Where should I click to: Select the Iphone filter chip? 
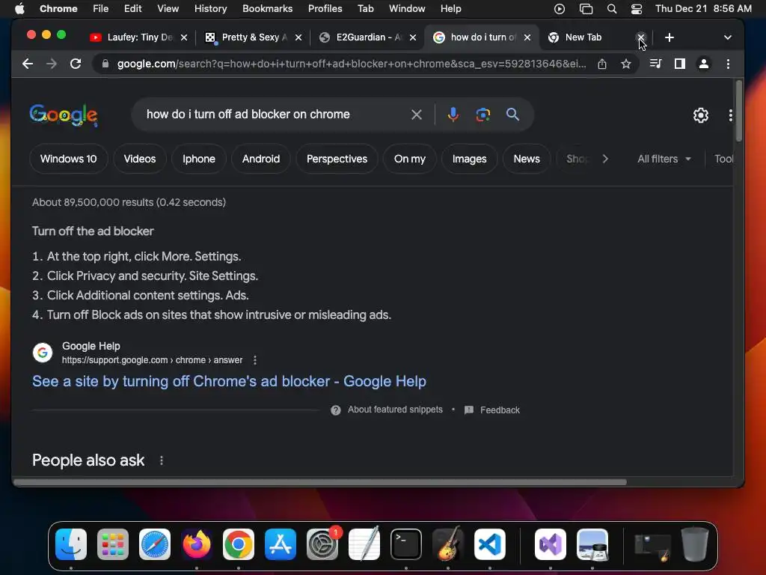click(x=199, y=159)
